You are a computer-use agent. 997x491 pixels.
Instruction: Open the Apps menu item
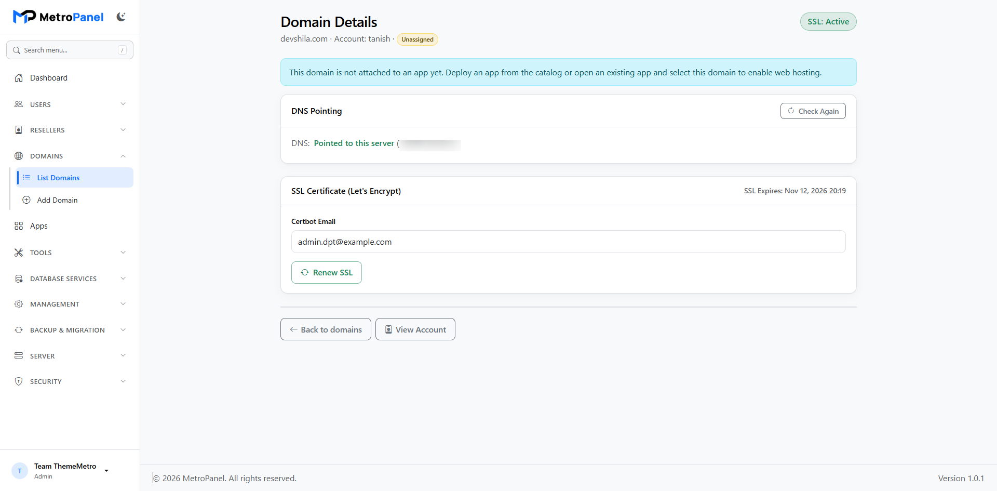pos(70,226)
